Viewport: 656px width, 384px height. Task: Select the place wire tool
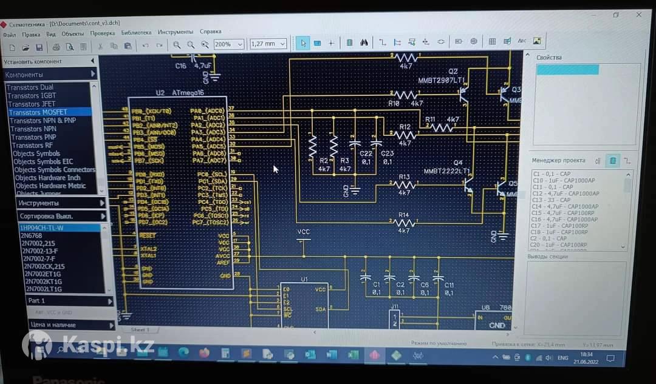pos(382,42)
